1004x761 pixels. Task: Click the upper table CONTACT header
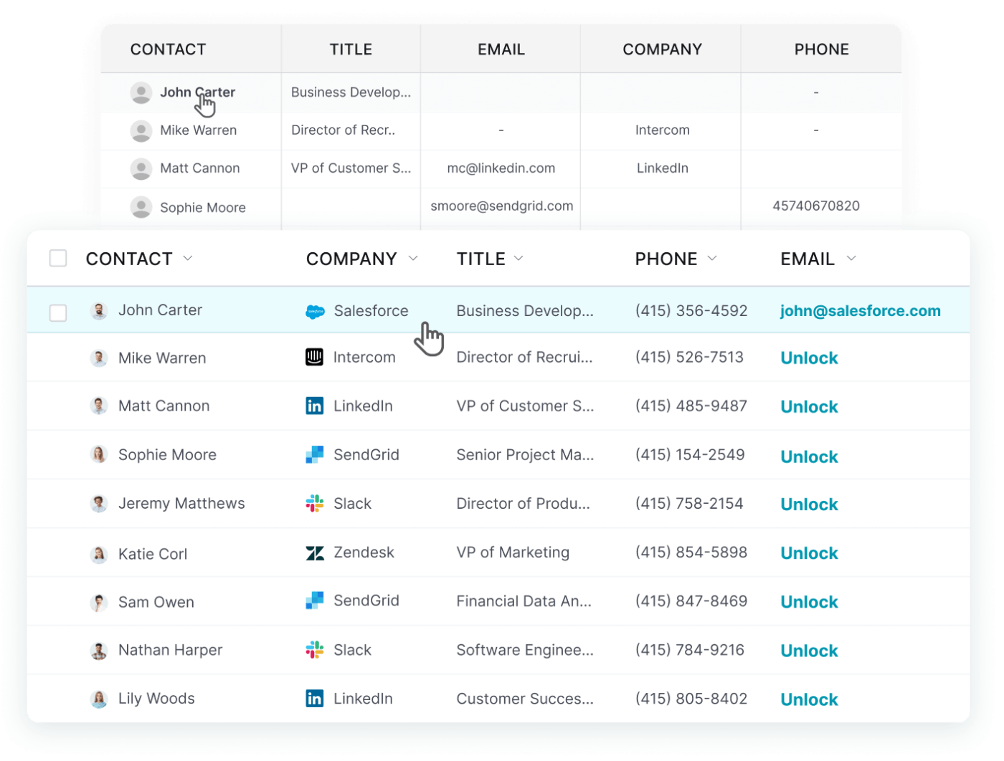[168, 49]
